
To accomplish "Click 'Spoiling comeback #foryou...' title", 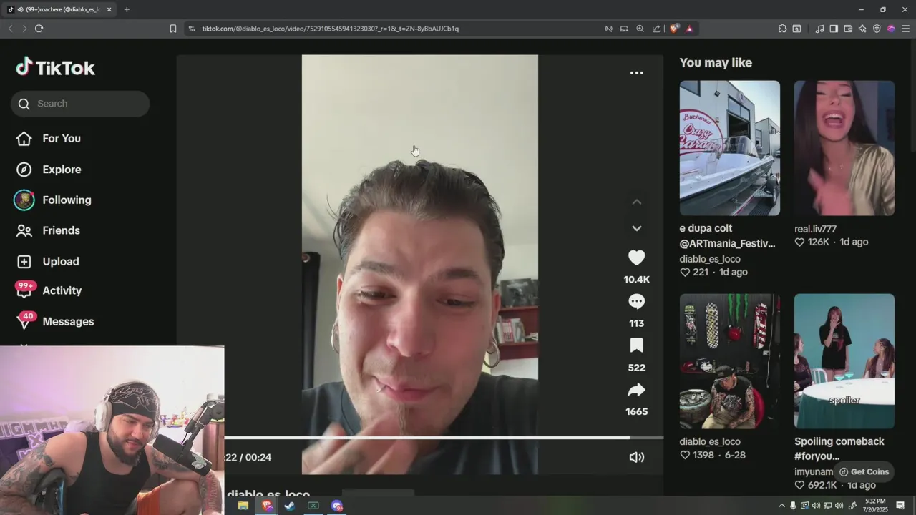I will (839, 448).
